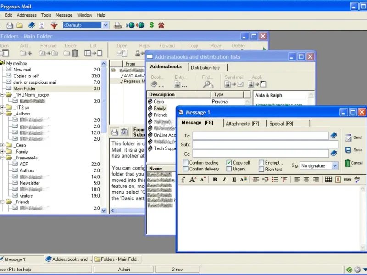Switch to Folders - Main Fold... taskbar button
This screenshot has height=275, width=367.
coord(118,259)
